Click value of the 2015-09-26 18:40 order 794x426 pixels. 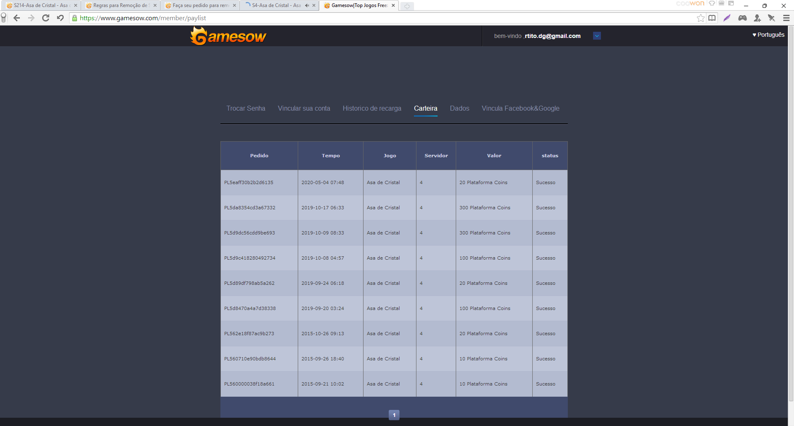click(x=483, y=359)
